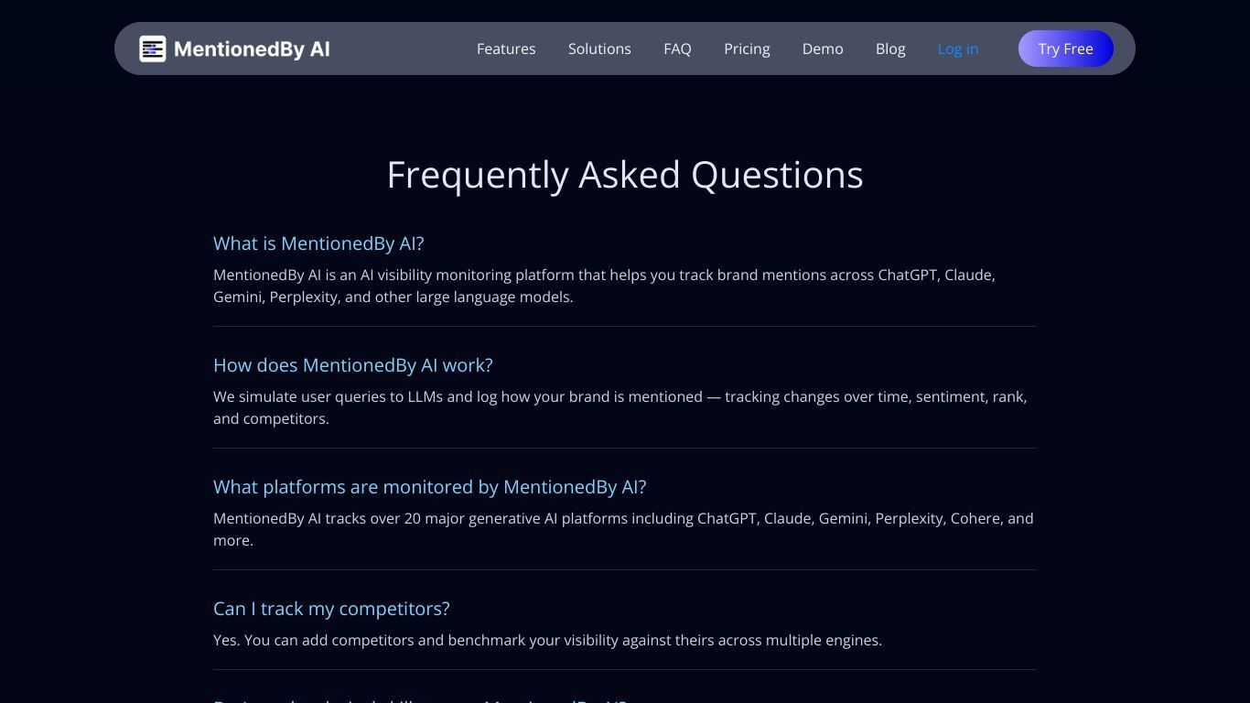Open the Blog link
The height and width of the screenshot is (703, 1250).
pyautogui.click(x=890, y=49)
